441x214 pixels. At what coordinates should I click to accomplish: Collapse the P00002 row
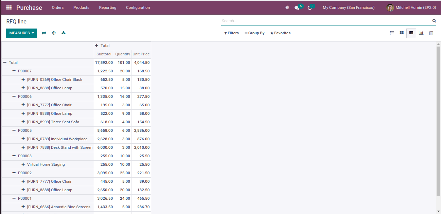(14, 173)
